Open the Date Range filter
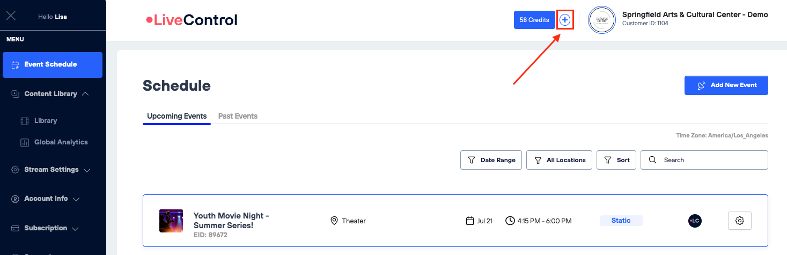This screenshot has width=787, height=255. coord(491,160)
